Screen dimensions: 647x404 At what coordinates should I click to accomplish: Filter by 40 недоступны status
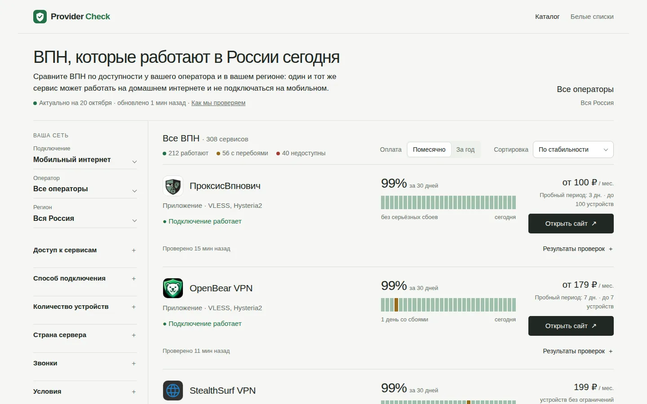tap(301, 153)
